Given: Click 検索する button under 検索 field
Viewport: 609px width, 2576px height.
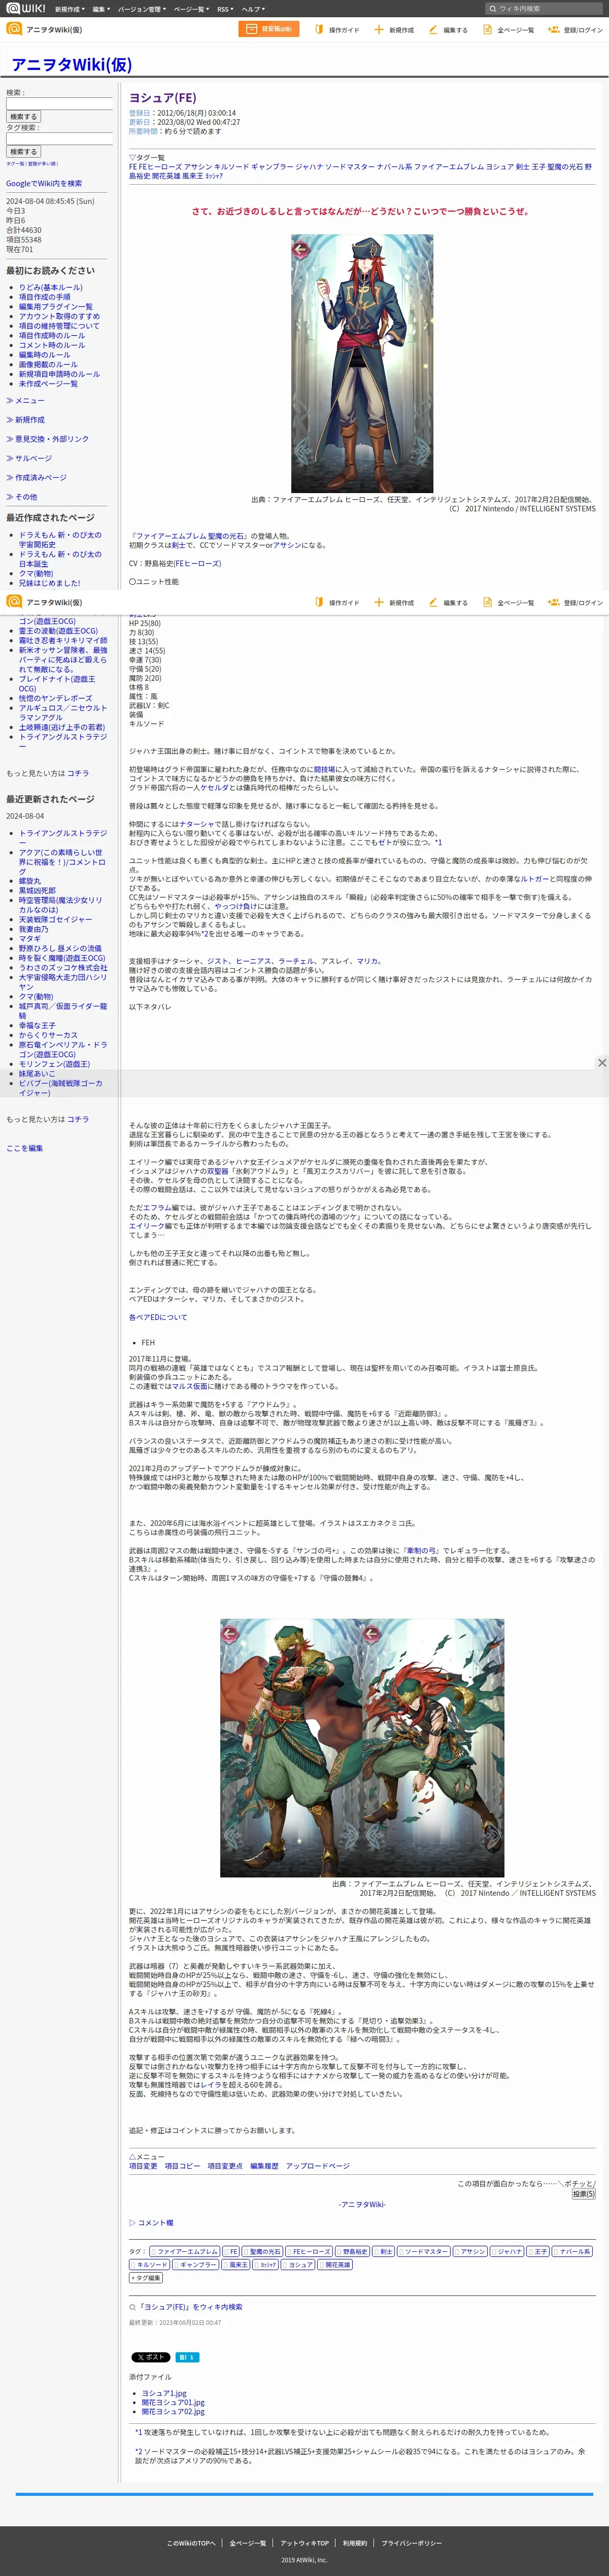Looking at the screenshot, I should pos(23,117).
